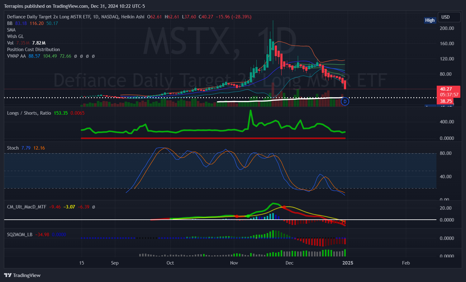Viewport: 466px width, 282px height.
Task: Click the 120.00 price axis label
Action: [x=447, y=59]
